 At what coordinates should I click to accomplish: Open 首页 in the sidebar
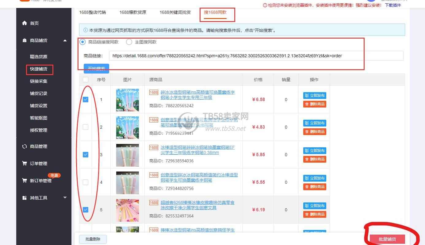click(34, 23)
